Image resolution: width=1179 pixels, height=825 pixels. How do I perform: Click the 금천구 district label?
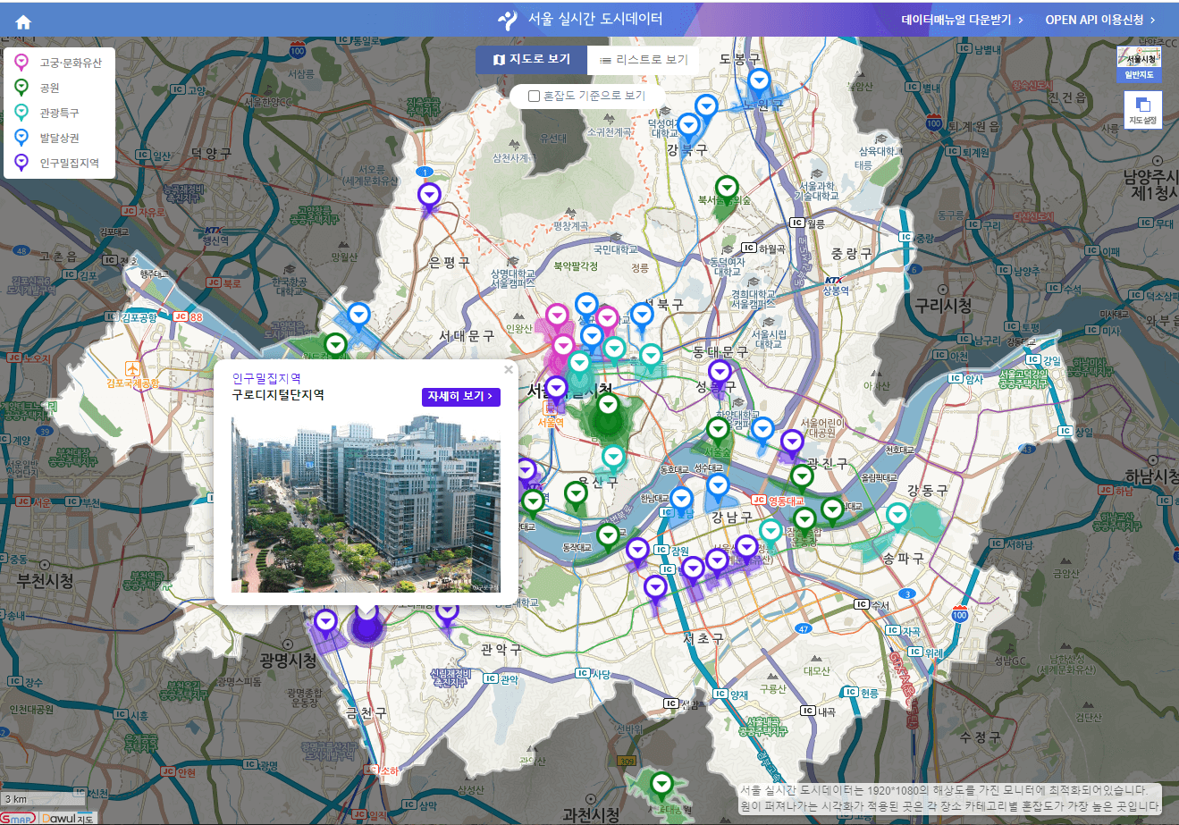tap(366, 712)
